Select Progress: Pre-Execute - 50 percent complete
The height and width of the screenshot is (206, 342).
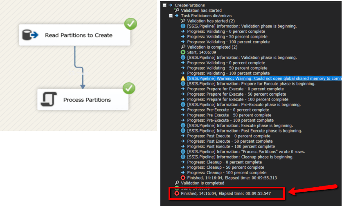click(x=230, y=115)
